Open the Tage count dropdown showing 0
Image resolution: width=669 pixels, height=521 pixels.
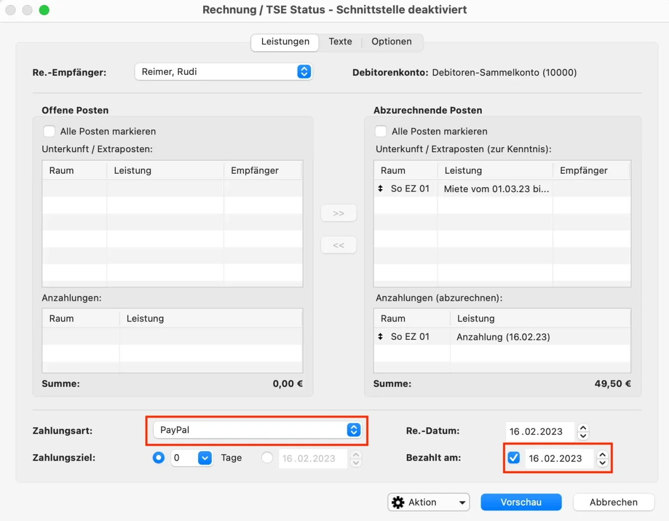tap(192, 458)
